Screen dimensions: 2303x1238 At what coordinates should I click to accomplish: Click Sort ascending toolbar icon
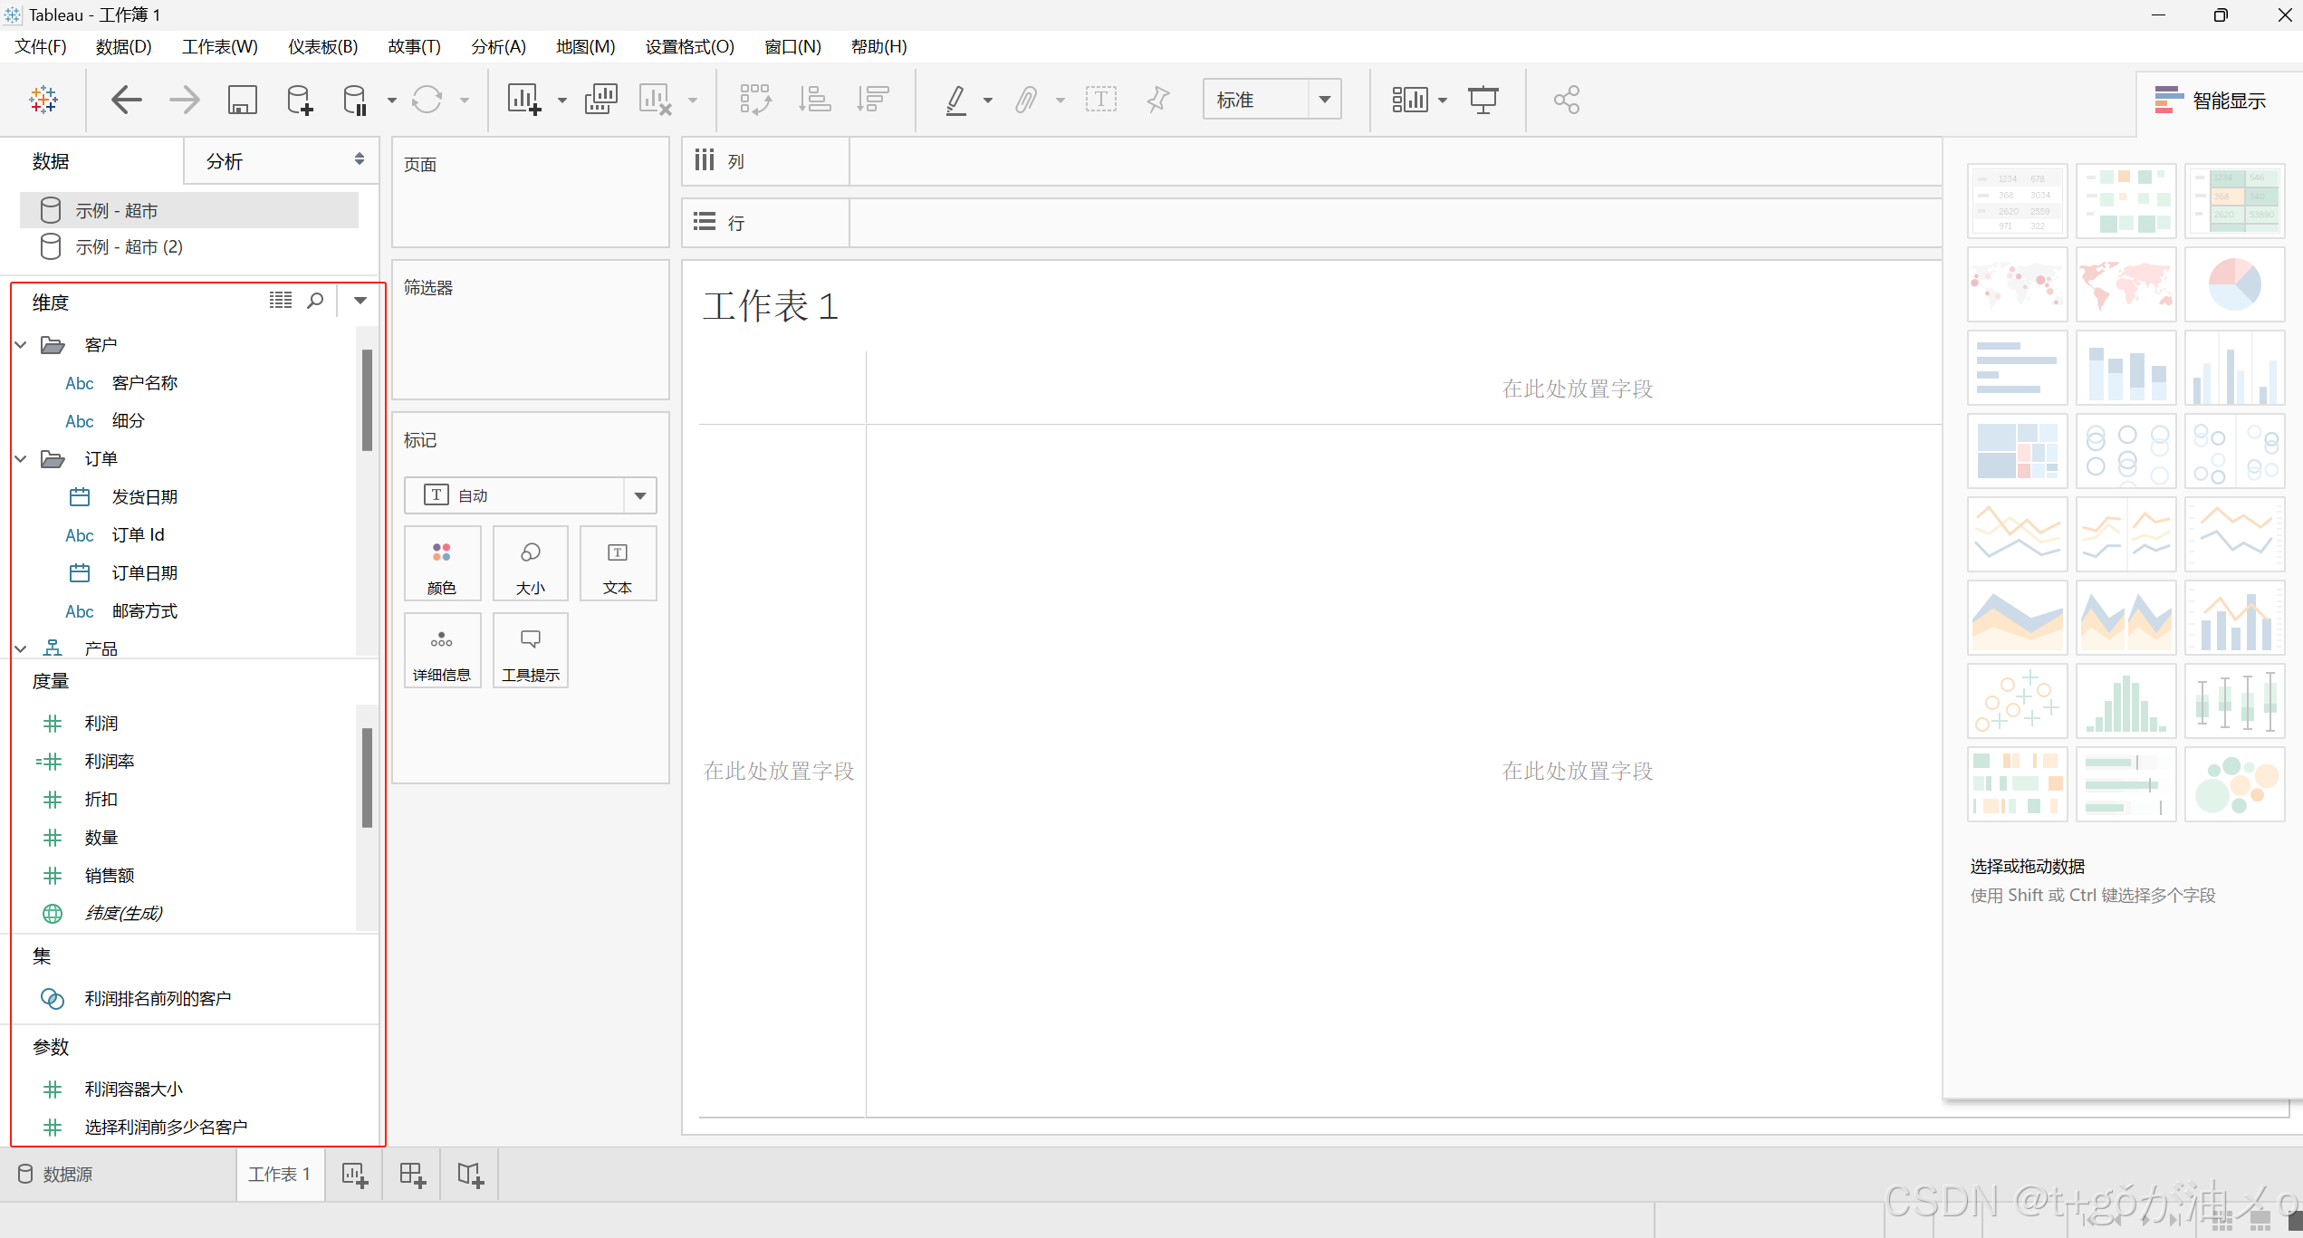(814, 100)
